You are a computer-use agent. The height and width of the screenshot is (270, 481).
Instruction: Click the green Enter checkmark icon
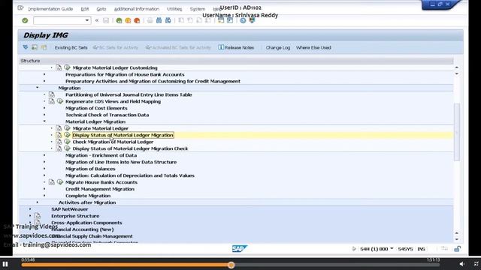click(25, 20)
